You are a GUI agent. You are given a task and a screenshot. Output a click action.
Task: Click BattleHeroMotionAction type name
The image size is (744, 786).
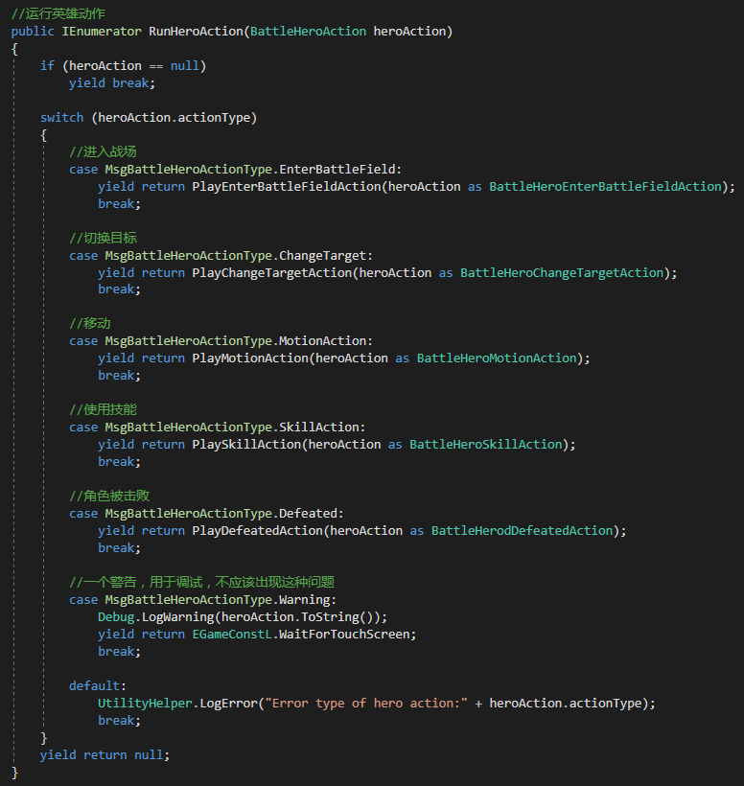tap(497, 358)
